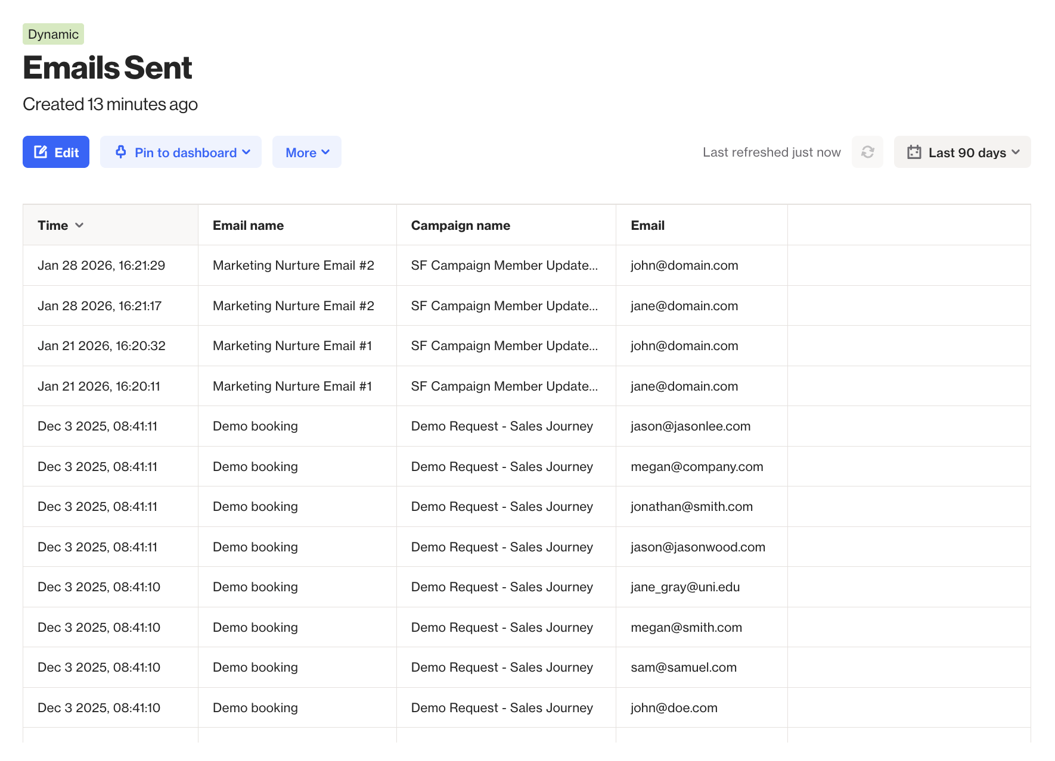The width and height of the screenshot is (1055, 761).
Task: Click the Dec 3 2025 timestamp for john@doe.com
Action: tap(99, 708)
